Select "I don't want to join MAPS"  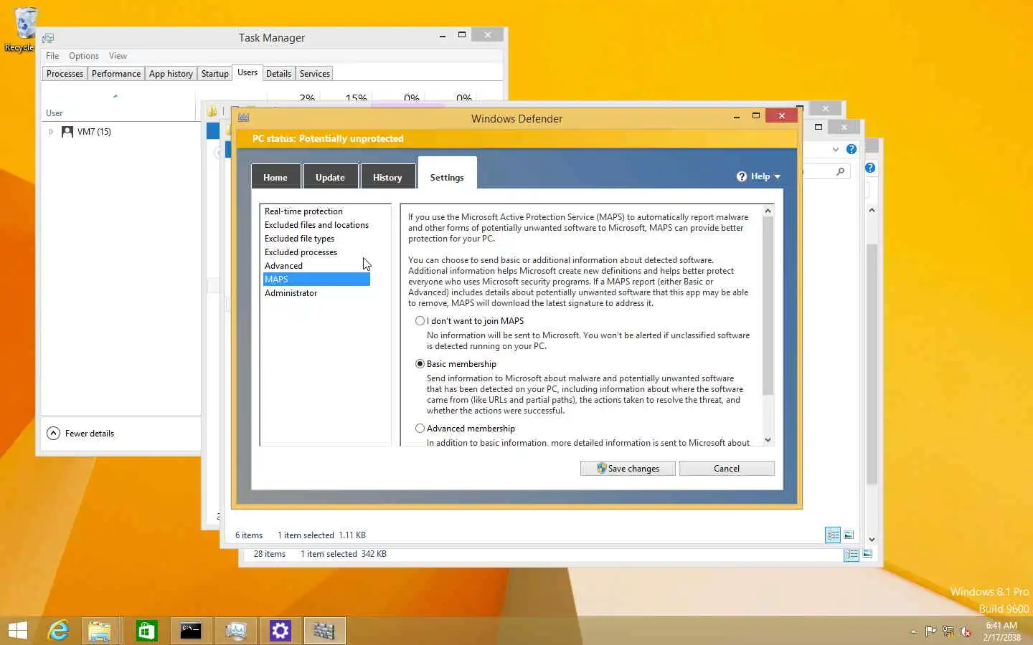pyautogui.click(x=420, y=321)
